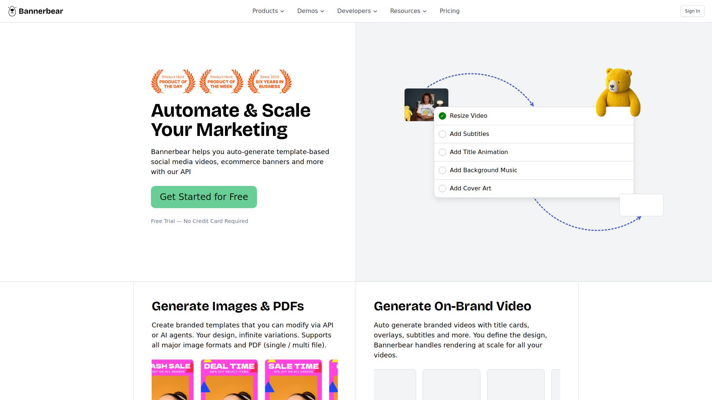Viewport: 712px width, 400px height.
Task: Click the Add Title Animation label
Action: [x=479, y=152]
